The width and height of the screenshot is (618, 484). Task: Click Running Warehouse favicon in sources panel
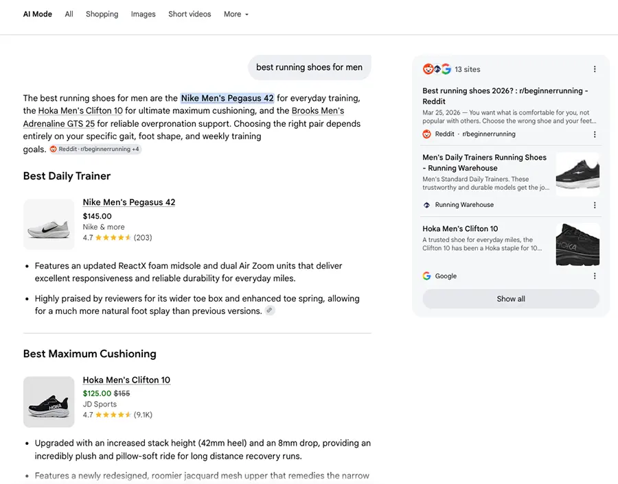pos(426,205)
